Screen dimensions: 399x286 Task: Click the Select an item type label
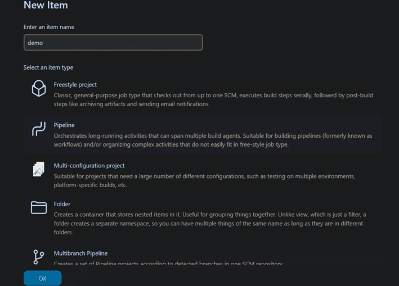[48, 67]
